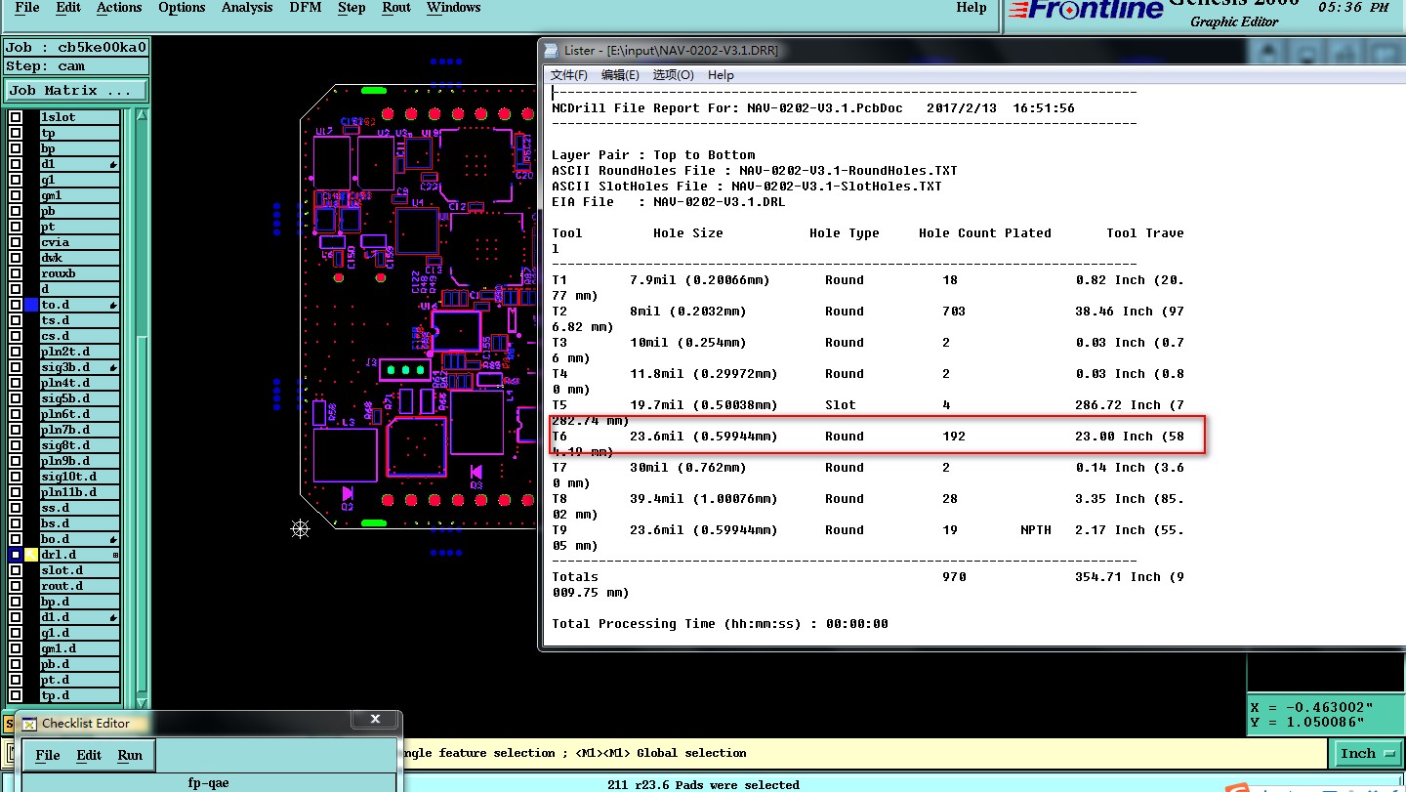This screenshot has height=792, width=1406.
Task: Click the hand icon on sig3b.d layer
Action: pos(113,368)
